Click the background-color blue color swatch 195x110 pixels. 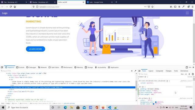pos(156,102)
